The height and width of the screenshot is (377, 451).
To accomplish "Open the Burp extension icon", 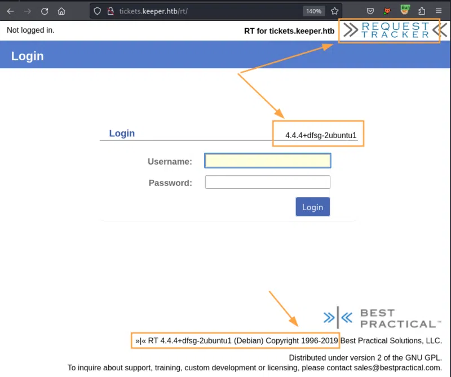I will (x=405, y=10).
